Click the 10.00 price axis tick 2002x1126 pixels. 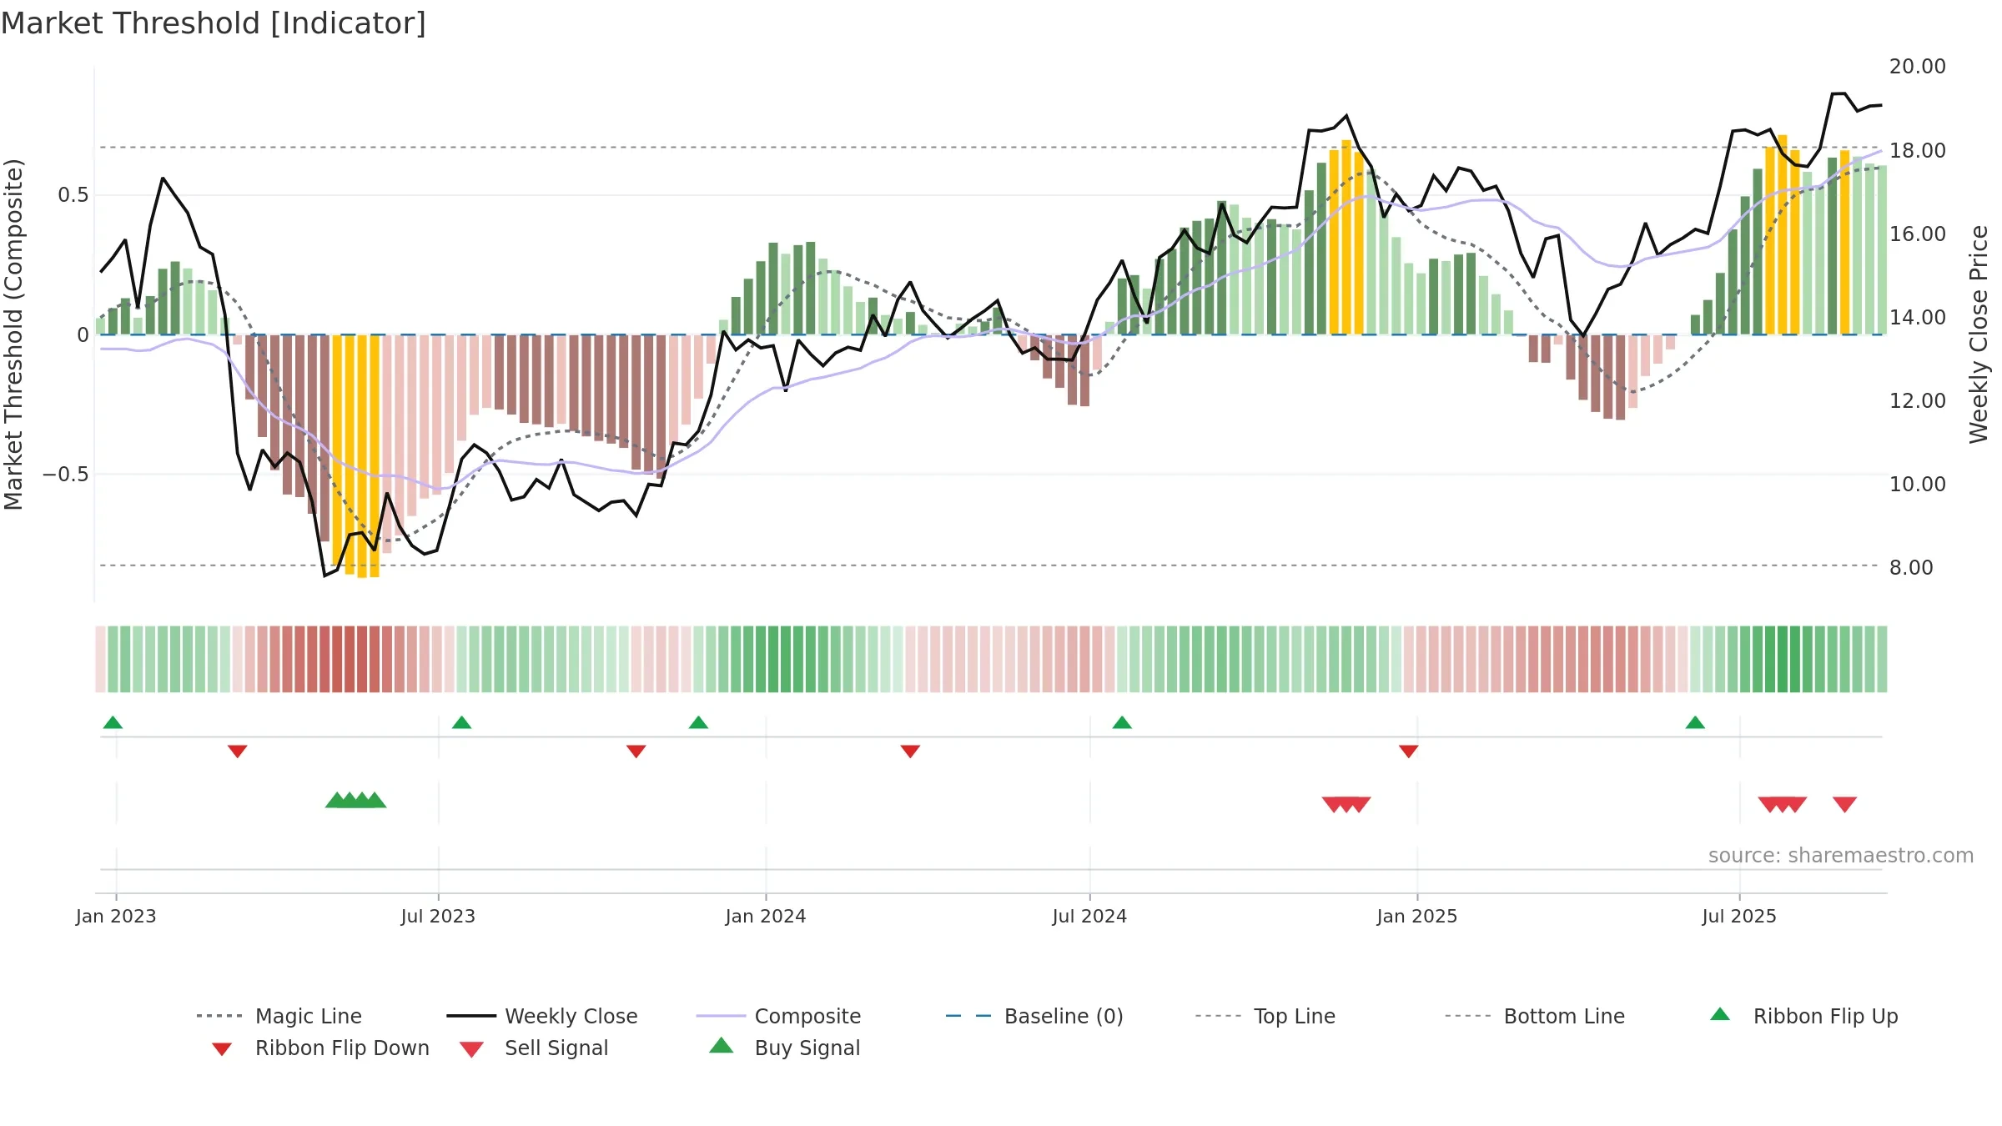pyautogui.click(x=1918, y=485)
